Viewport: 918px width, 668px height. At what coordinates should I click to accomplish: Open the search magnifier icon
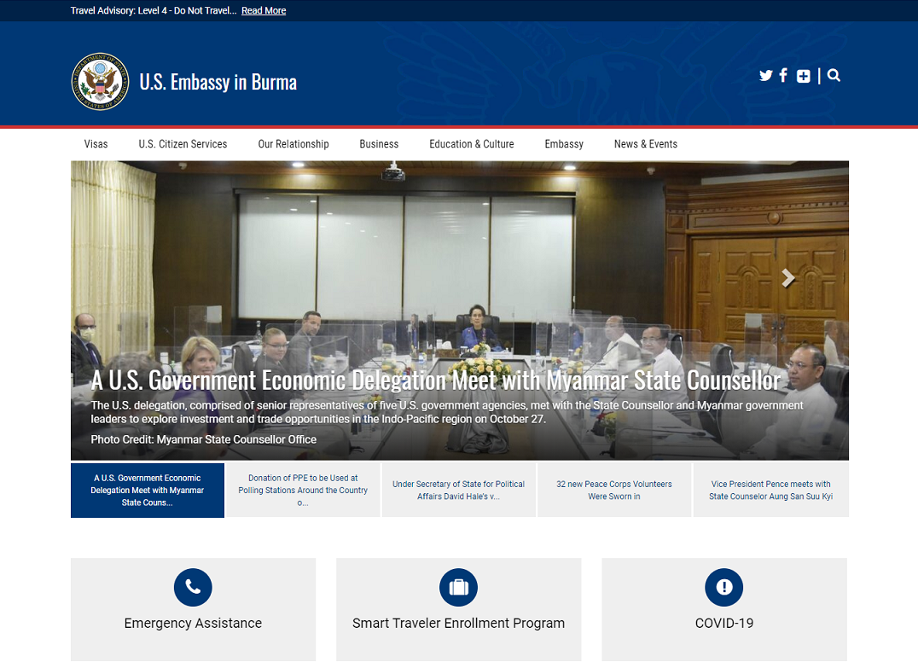point(834,76)
